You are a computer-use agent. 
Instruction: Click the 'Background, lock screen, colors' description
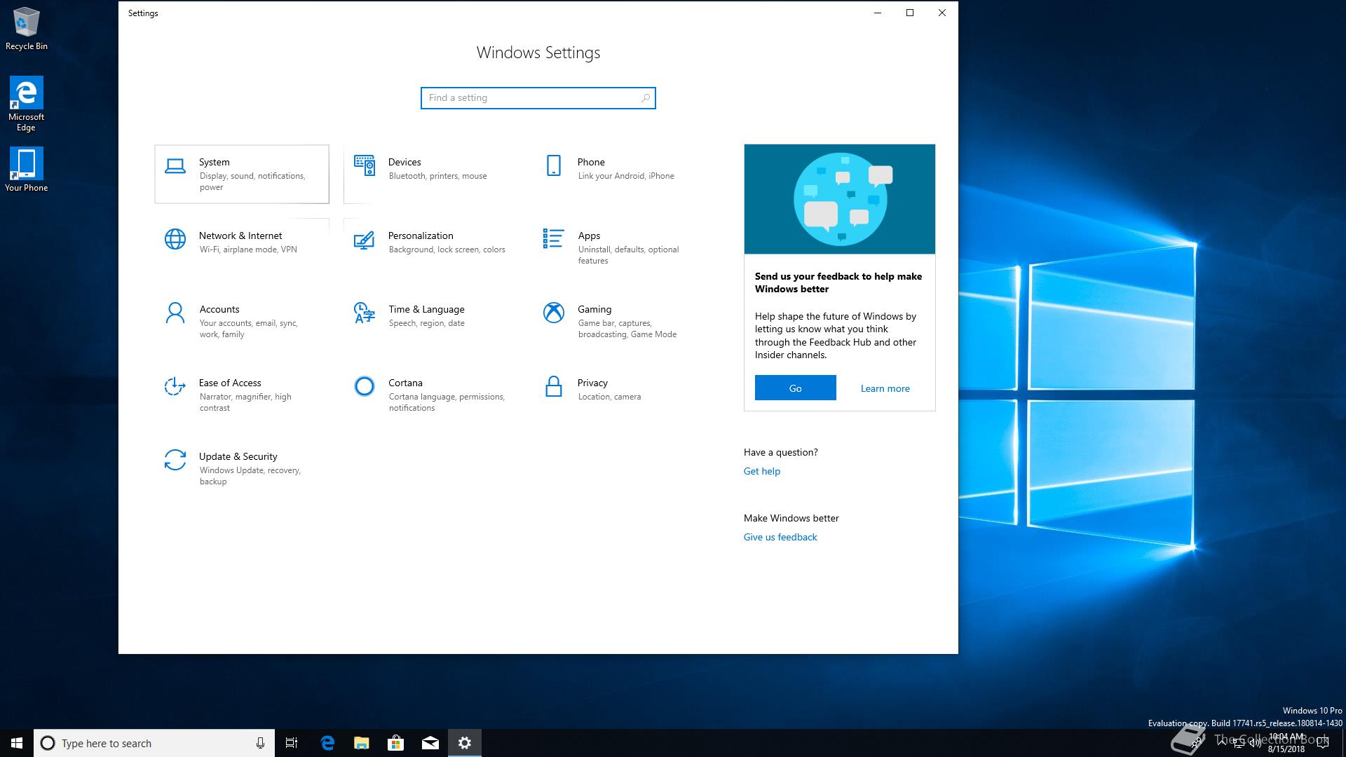coord(447,250)
